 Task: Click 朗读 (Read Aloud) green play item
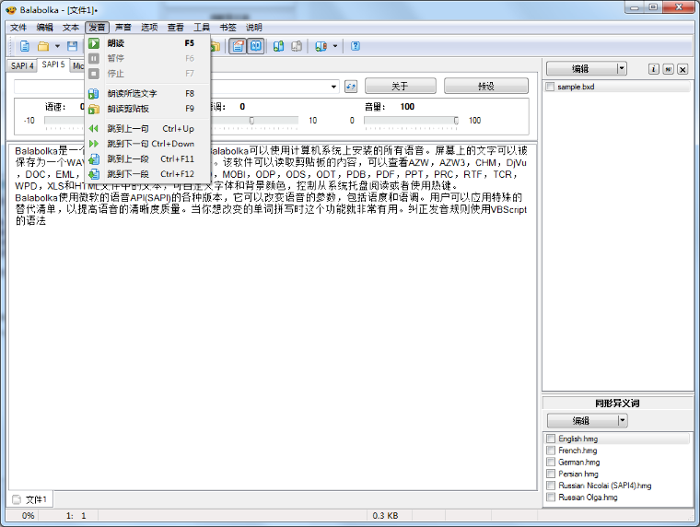(115, 43)
